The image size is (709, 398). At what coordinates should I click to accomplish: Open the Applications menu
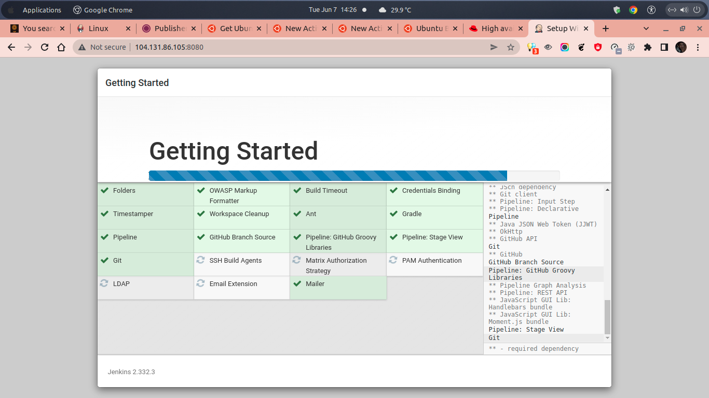coord(42,10)
